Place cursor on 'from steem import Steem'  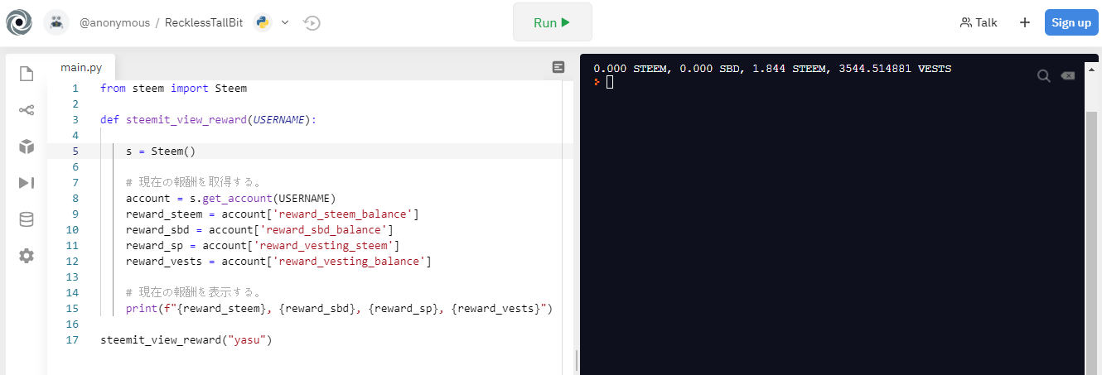click(x=173, y=89)
